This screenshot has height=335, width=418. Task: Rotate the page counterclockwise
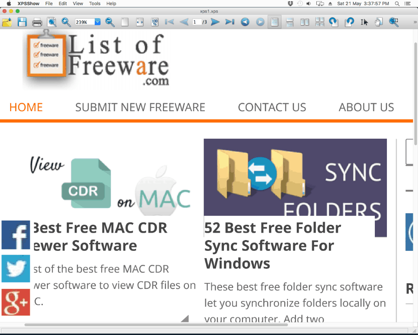pyautogui.click(x=349, y=22)
